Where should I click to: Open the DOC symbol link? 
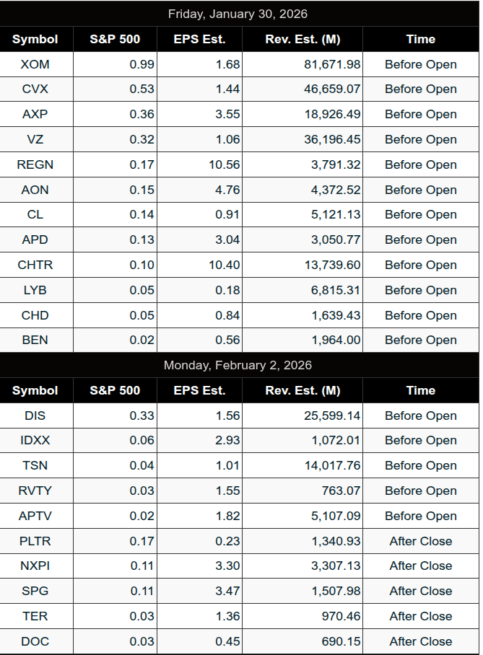click(x=35, y=641)
